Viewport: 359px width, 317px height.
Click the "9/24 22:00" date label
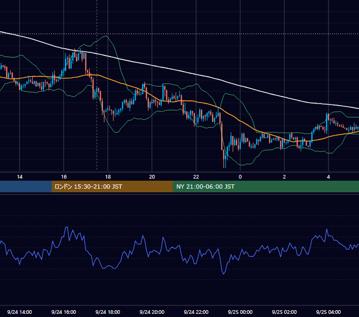point(196,312)
